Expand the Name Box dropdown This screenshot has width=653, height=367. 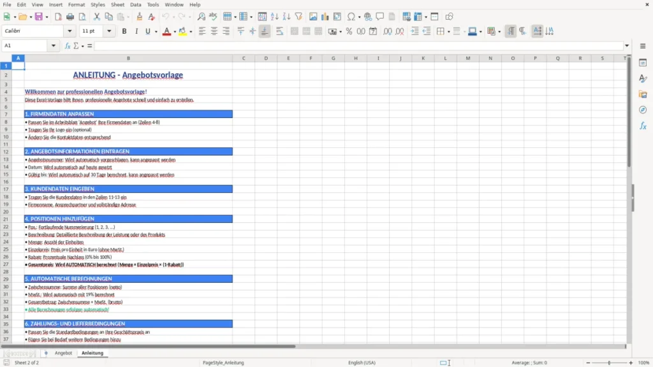54,46
